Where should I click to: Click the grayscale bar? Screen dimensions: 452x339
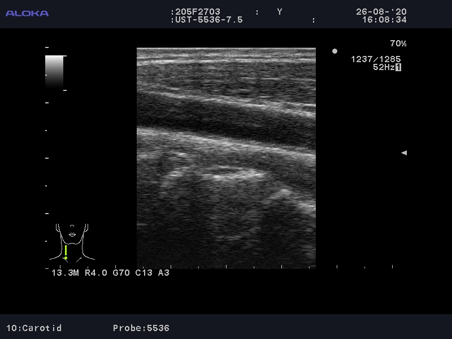click(54, 72)
